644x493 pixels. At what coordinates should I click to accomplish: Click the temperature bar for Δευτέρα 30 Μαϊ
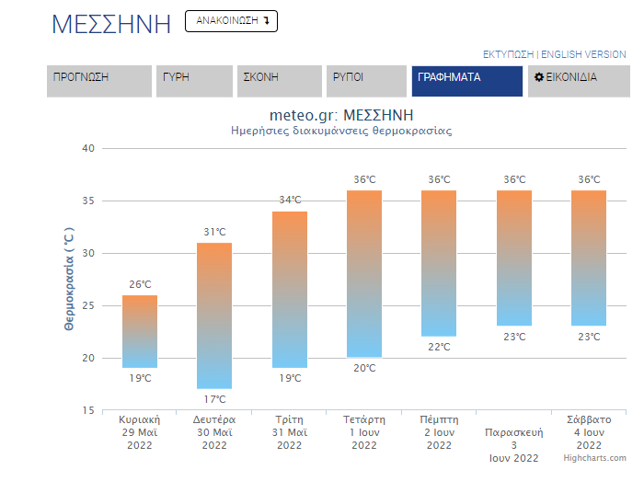pyautogui.click(x=214, y=315)
